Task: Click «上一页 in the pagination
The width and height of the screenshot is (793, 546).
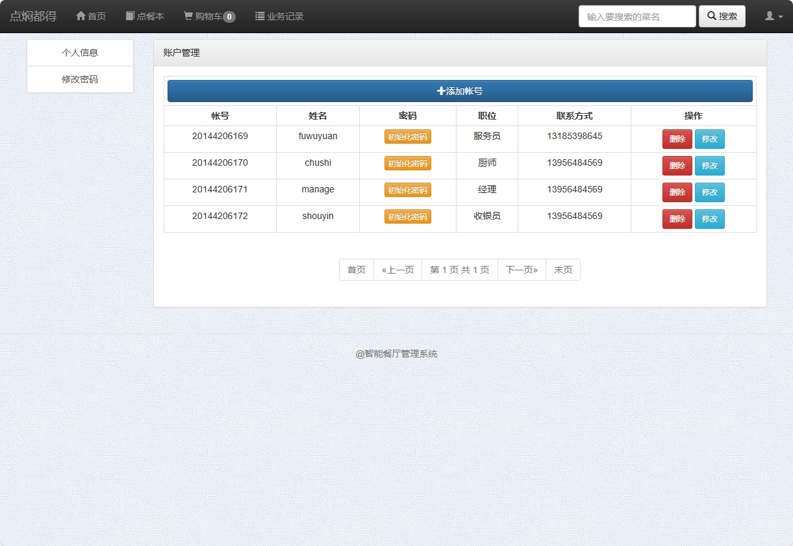Action: [397, 269]
